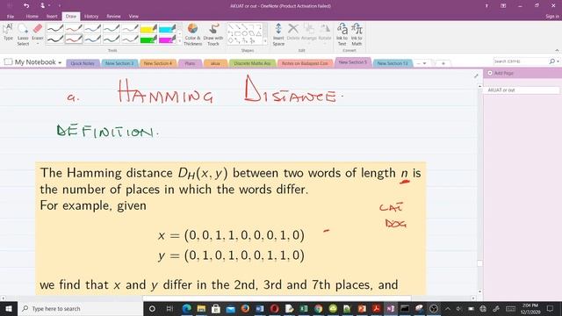Select the yellow highlighter
Viewport: 562px width, 316px height.
tap(148, 28)
